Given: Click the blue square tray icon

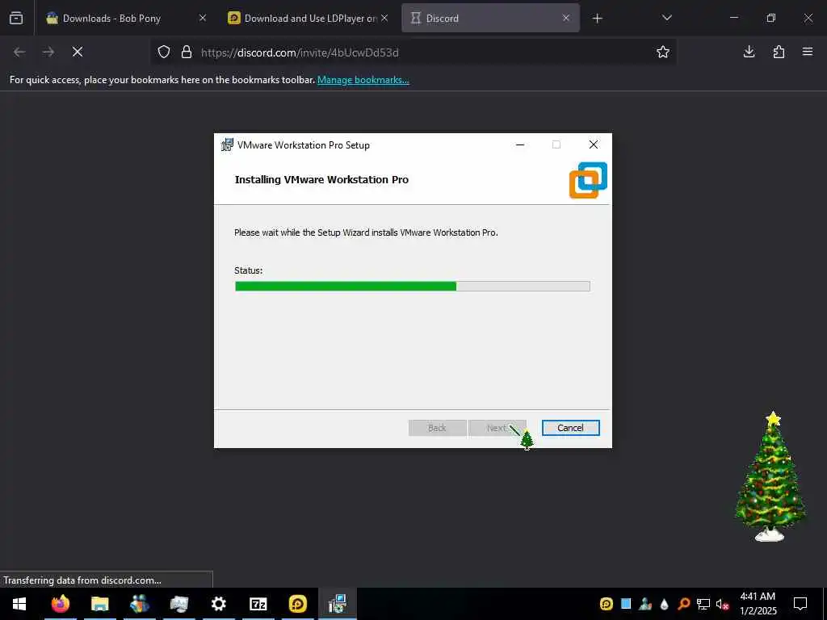Looking at the screenshot, I should 626,604.
